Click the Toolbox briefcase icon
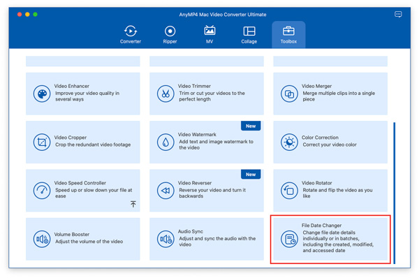Screen dimensions: 419x278 (x=288, y=31)
